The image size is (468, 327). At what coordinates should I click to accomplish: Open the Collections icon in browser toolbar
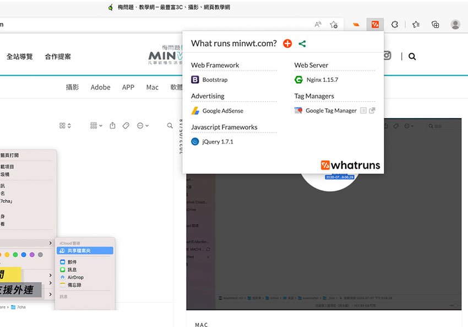coord(436,24)
